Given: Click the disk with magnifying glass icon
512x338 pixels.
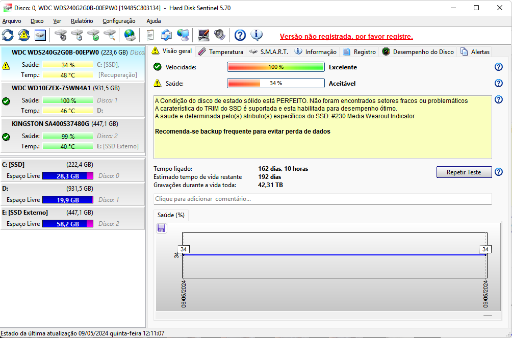Looking at the screenshot, I should pos(110,35).
